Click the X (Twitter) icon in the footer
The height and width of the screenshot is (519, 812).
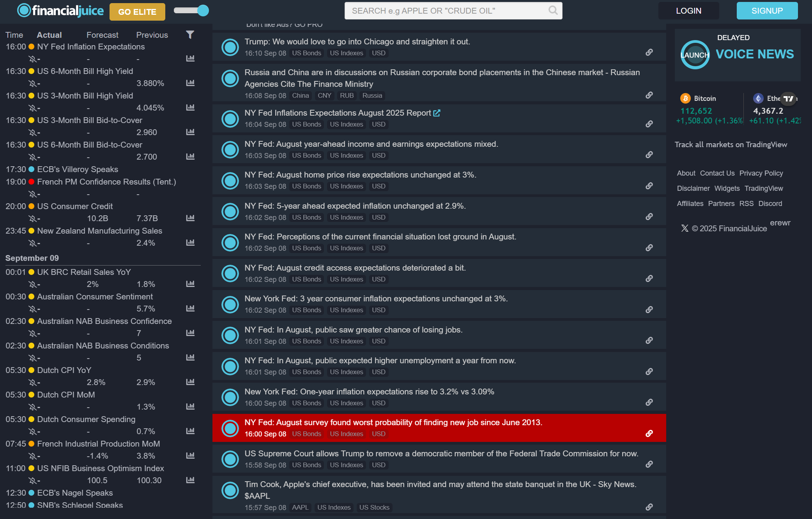[685, 228]
